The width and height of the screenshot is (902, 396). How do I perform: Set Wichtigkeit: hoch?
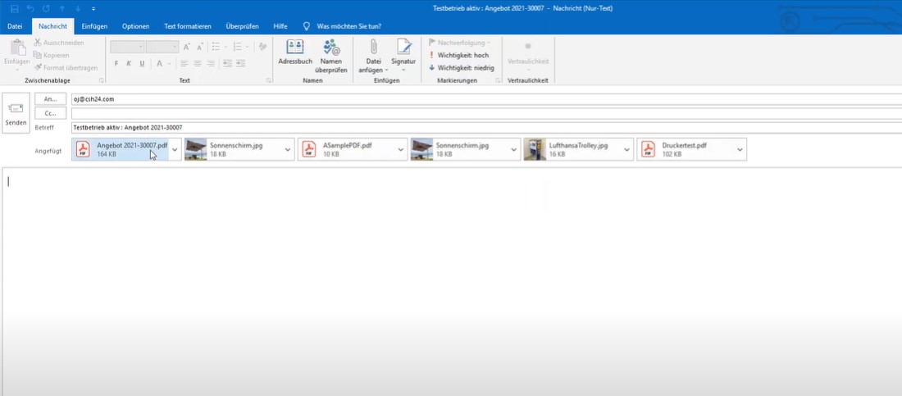(459, 55)
